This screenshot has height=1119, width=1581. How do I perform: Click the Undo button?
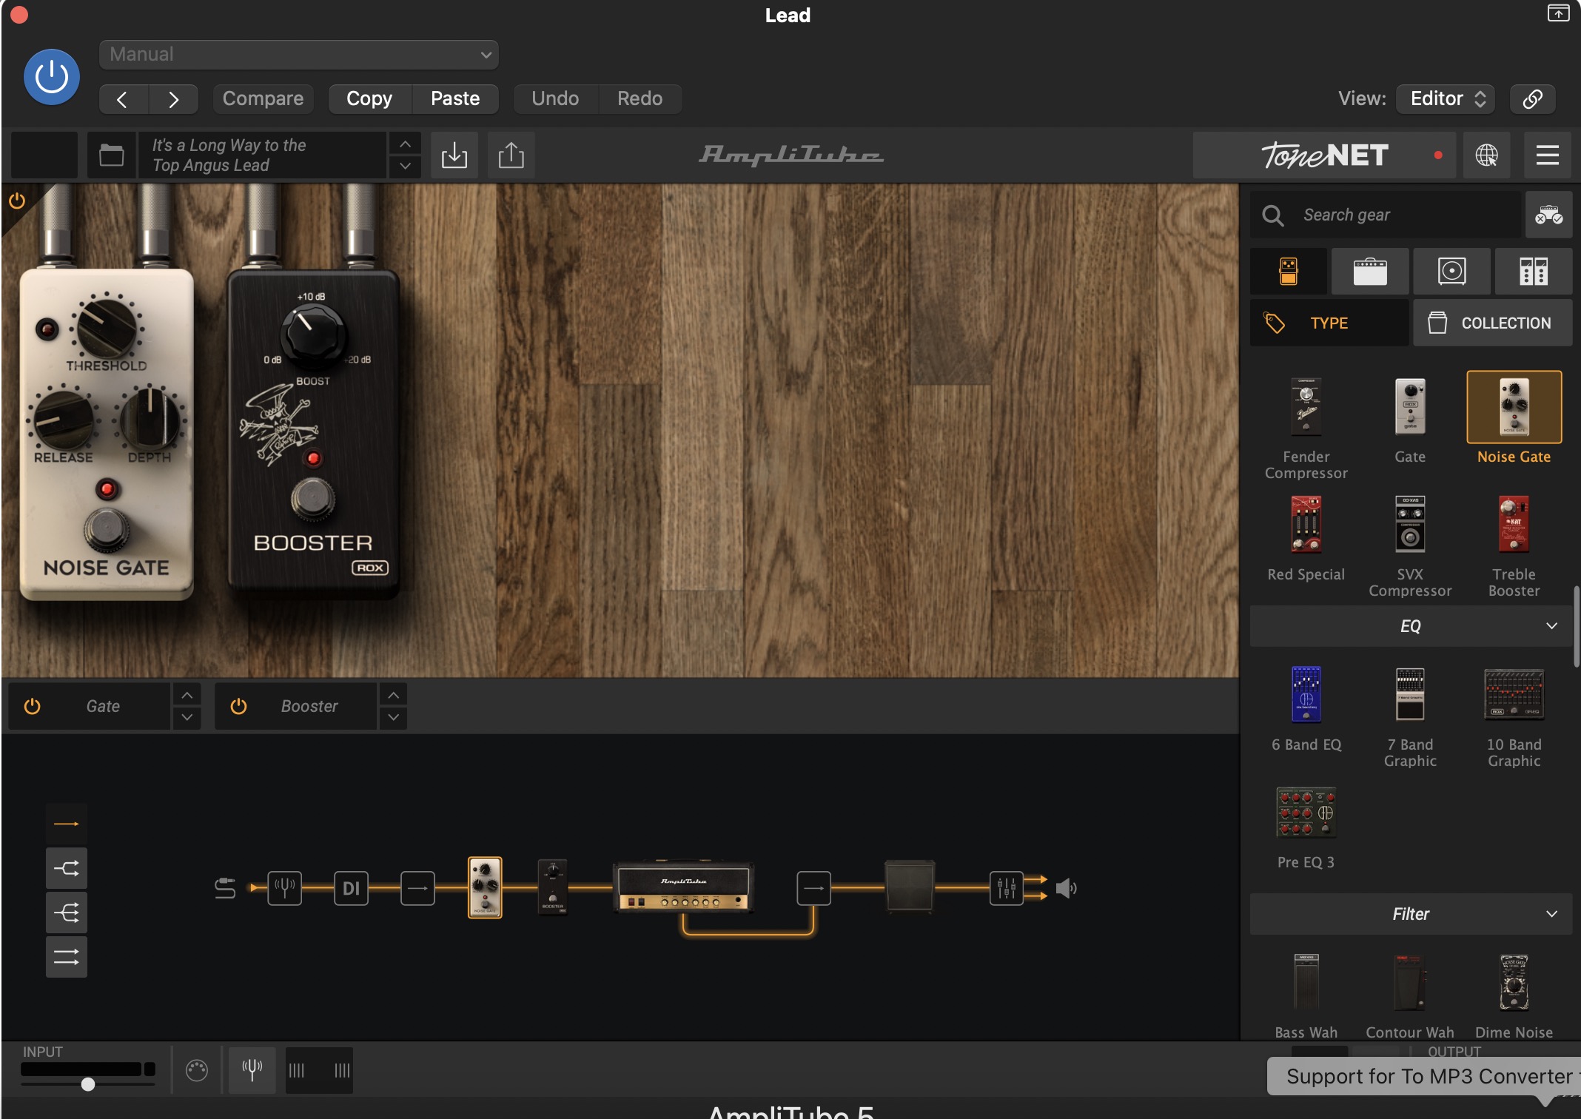(x=555, y=98)
